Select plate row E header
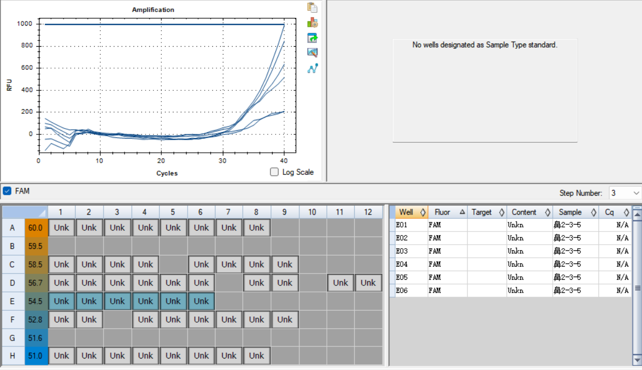642x370 pixels. pos(13,301)
